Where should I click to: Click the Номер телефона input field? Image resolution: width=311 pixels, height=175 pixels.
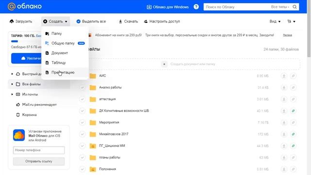(39, 150)
